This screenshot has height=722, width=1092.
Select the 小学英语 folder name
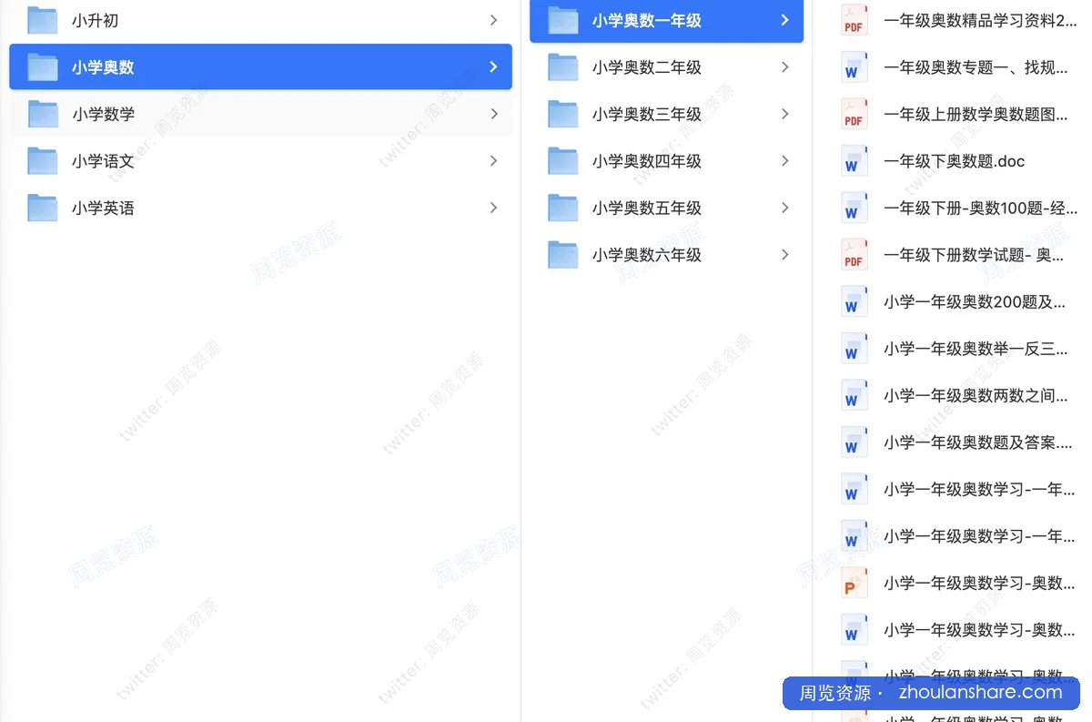coord(104,208)
